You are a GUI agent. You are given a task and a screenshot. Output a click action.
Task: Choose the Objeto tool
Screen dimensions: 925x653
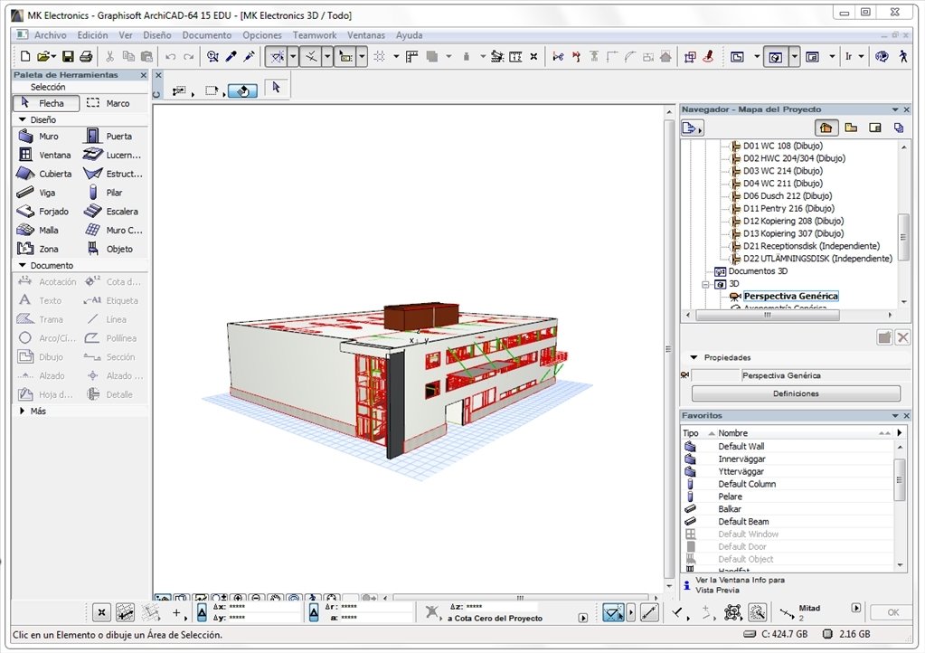[x=113, y=249]
